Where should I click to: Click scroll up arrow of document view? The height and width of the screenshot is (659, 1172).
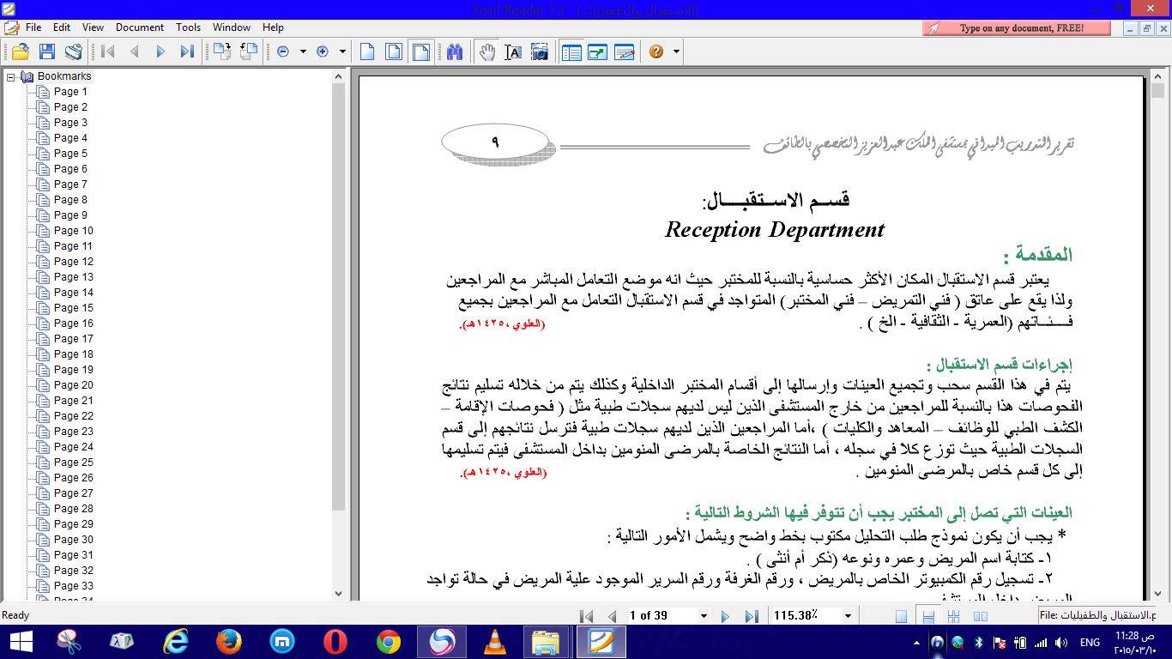point(1158,76)
